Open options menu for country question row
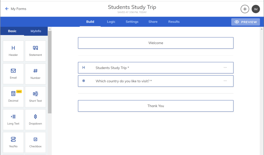264x155 pixels. (x=225, y=81)
